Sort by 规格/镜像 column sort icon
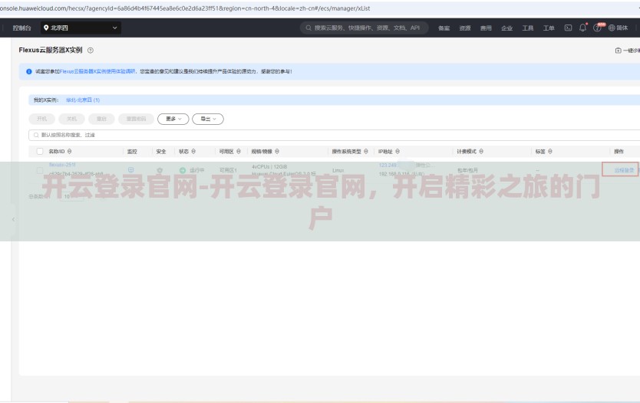 coord(277,151)
